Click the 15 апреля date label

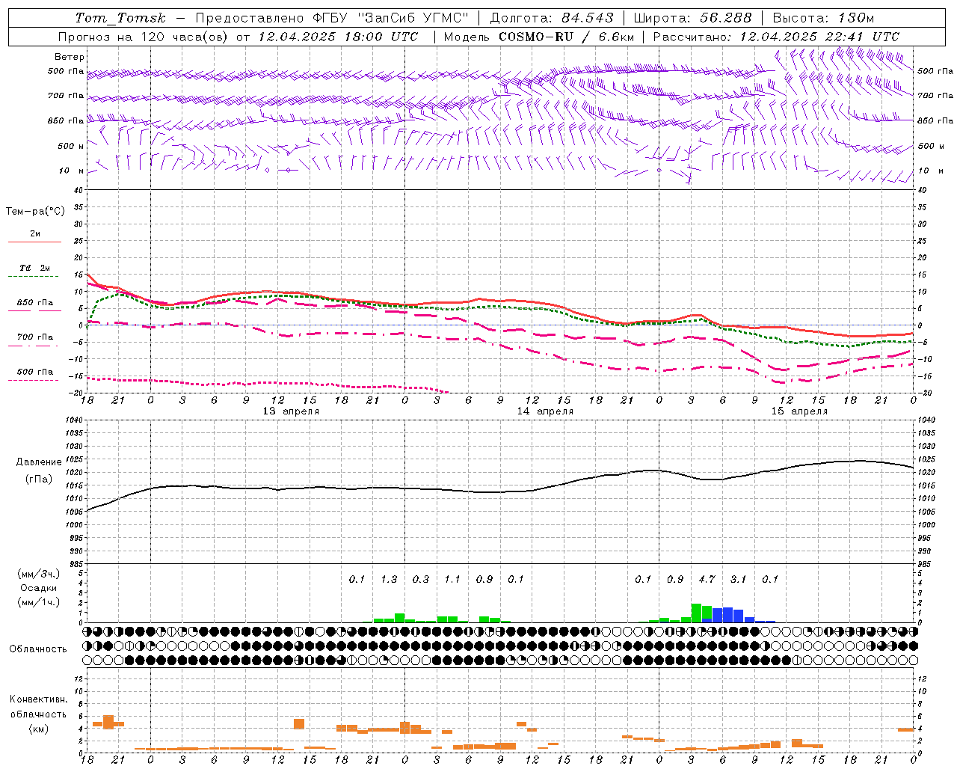pyautogui.click(x=799, y=411)
